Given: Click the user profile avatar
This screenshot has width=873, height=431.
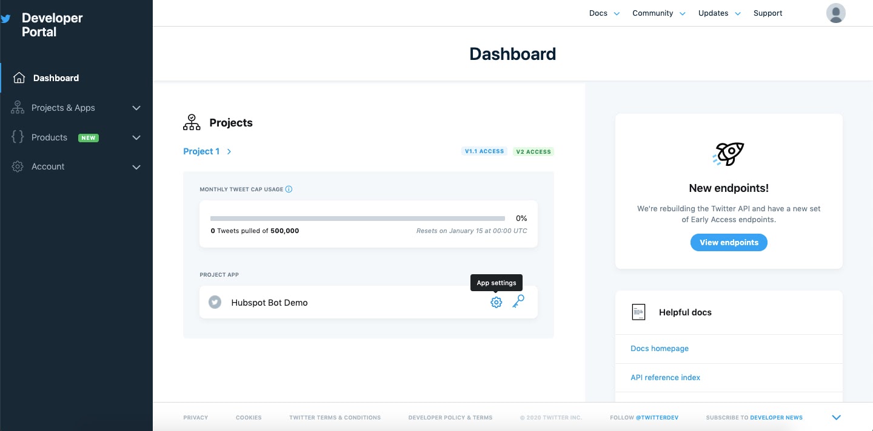Looking at the screenshot, I should [835, 13].
